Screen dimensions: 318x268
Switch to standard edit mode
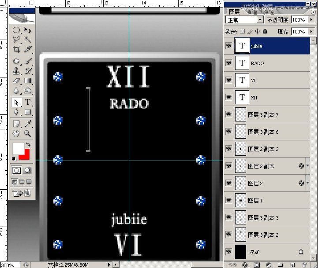pos(16,170)
